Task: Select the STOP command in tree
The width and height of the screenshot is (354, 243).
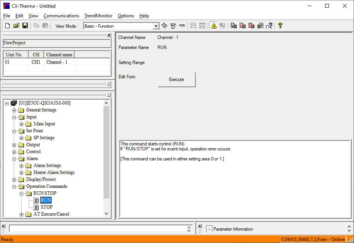Action: pos(46,207)
